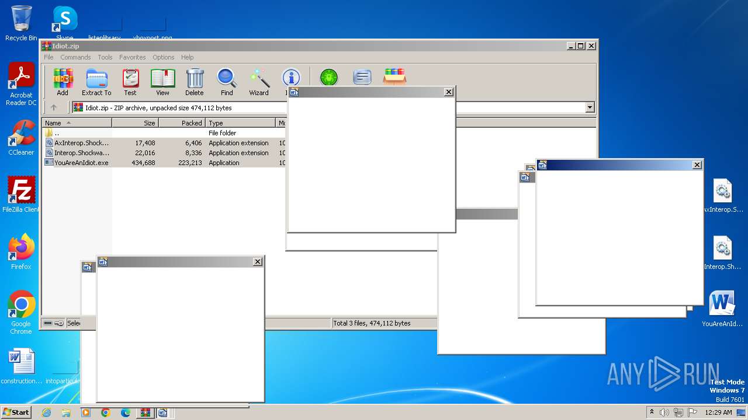
Task: Open the Commands menu
Action: click(x=75, y=57)
